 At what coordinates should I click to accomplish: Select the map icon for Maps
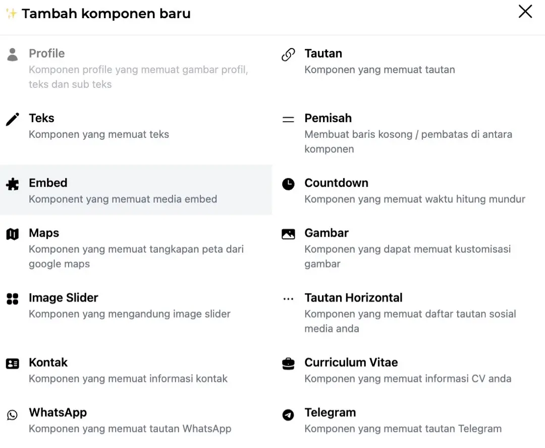[13, 234]
